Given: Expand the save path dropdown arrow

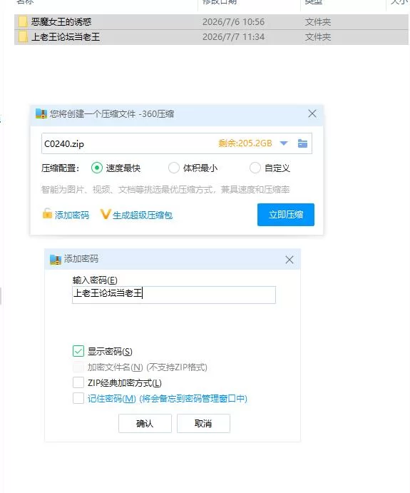Looking at the screenshot, I should (x=284, y=143).
